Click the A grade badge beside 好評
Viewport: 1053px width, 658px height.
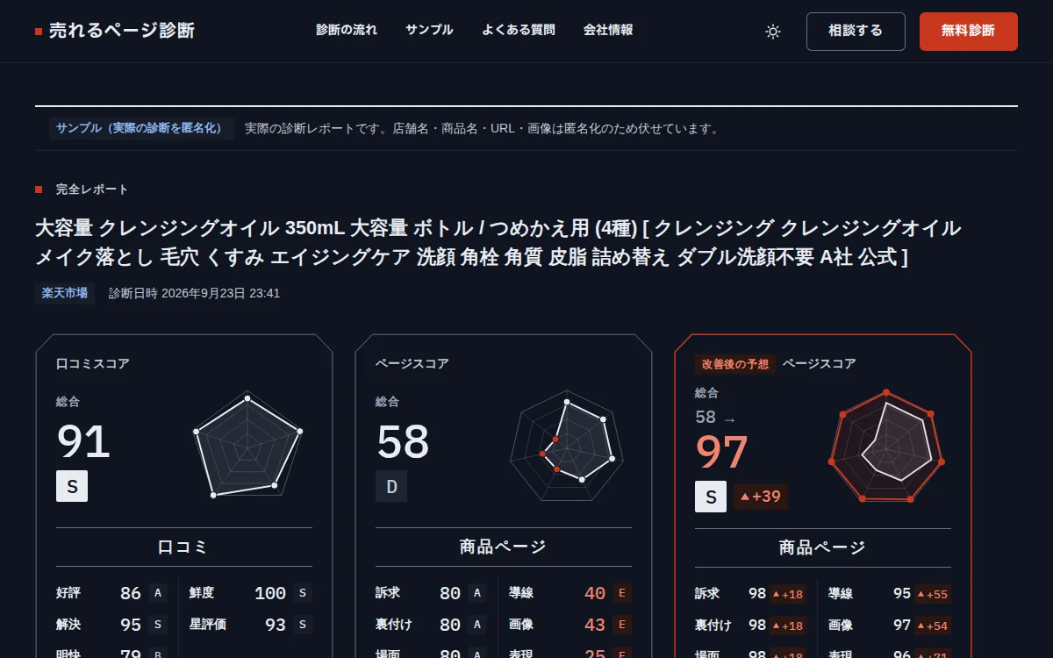[x=158, y=594]
